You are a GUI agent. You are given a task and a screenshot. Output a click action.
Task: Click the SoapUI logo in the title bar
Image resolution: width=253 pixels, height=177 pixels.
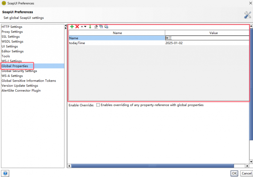(x=4, y=3)
